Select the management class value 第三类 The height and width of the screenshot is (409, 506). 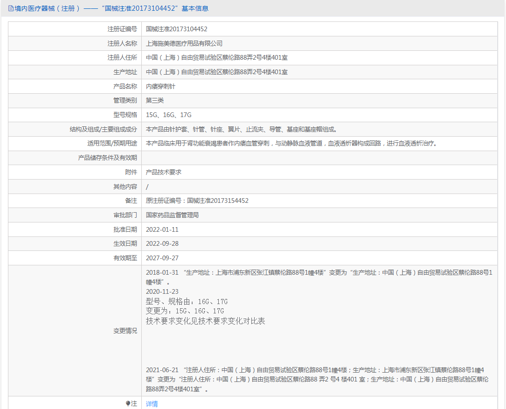(x=154, y=100)
